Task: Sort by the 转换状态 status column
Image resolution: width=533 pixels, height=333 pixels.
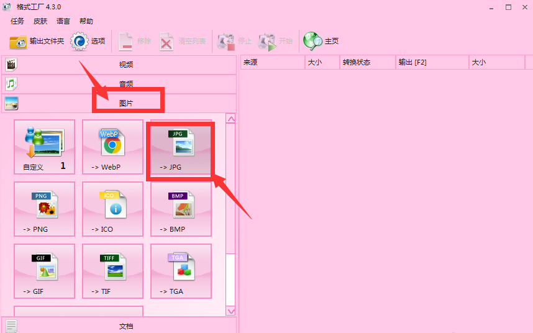Action: [x=368, y=62]
